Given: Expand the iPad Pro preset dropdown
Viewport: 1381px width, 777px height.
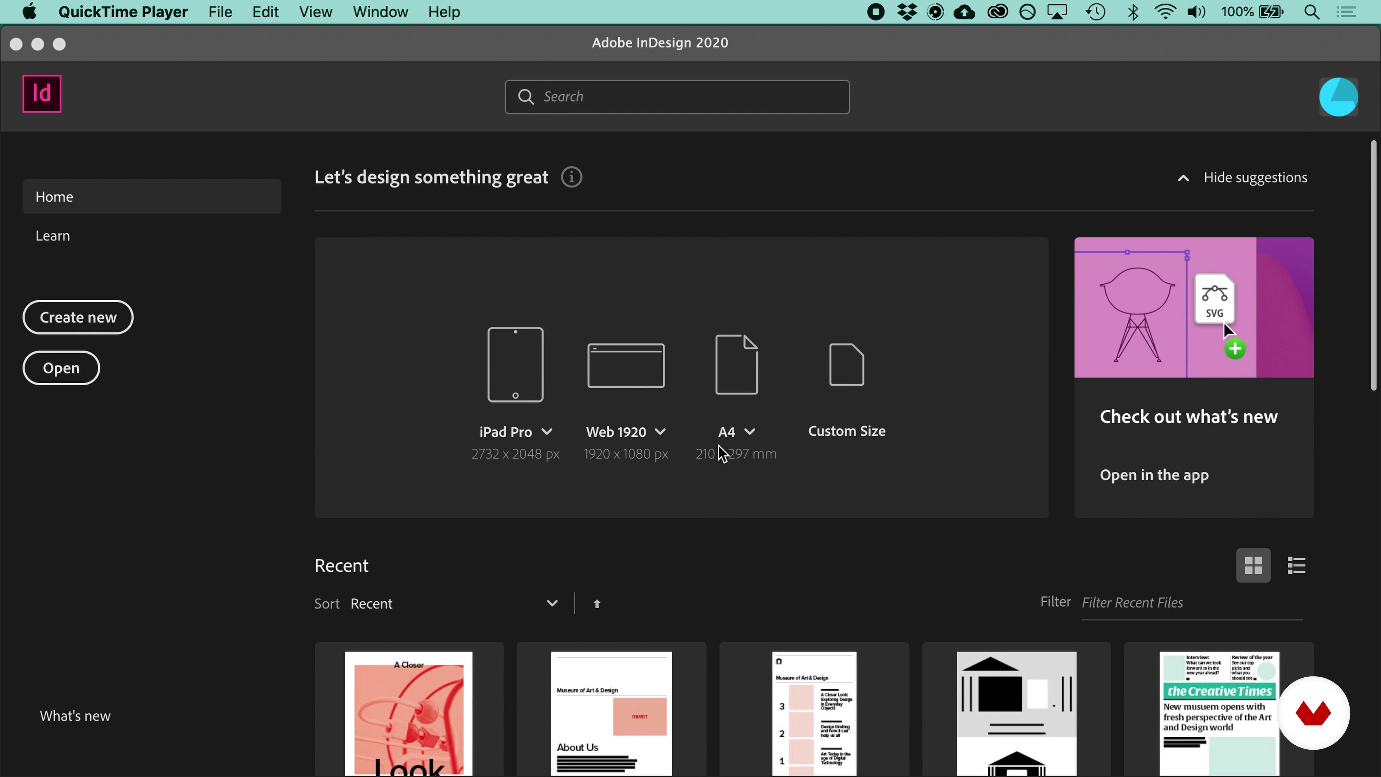Looking at the screenshot, I should pyautogui.click(x=547, y=432).
